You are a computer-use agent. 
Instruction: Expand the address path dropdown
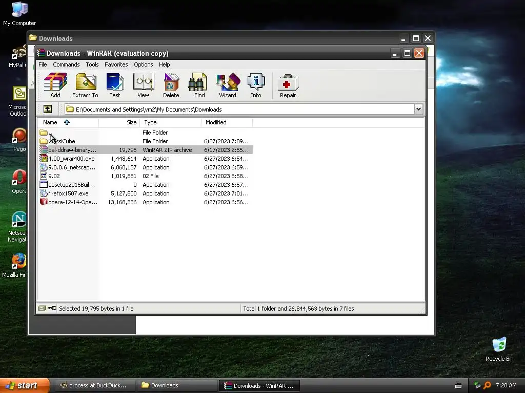[x=418, y=109]
